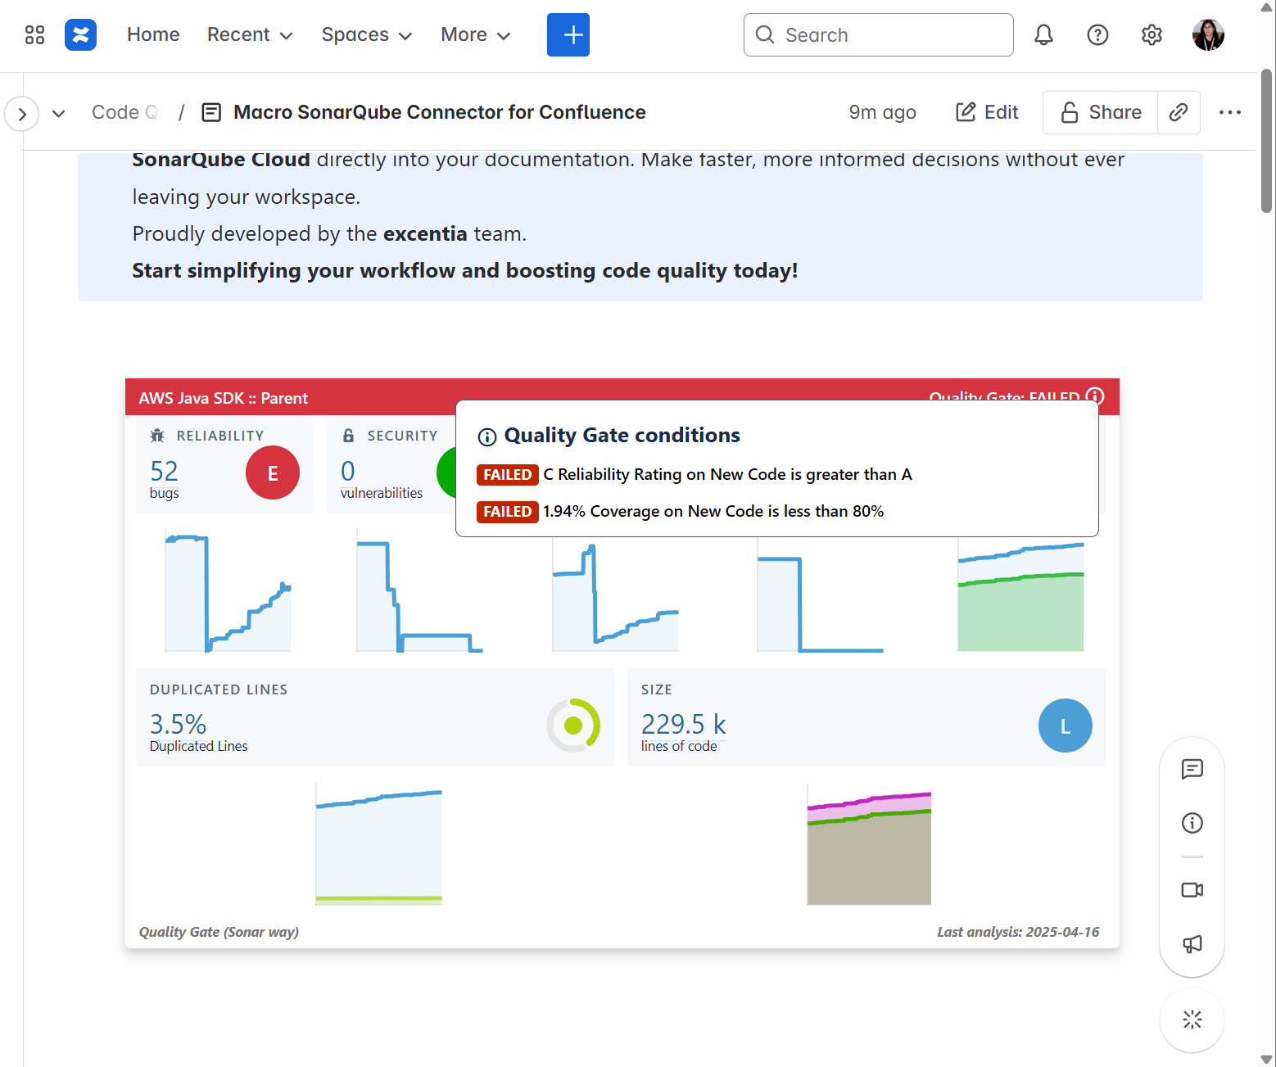Image resolution: width=1276 pixels, height=1067 pixels.
Task: Open the Spaces dropdown
Action: [x=366, y=34]
